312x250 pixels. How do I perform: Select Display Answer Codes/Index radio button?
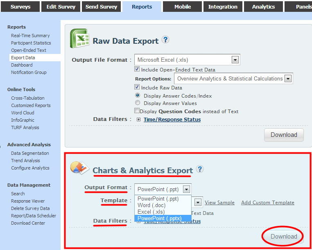click(x=138, y=95)
